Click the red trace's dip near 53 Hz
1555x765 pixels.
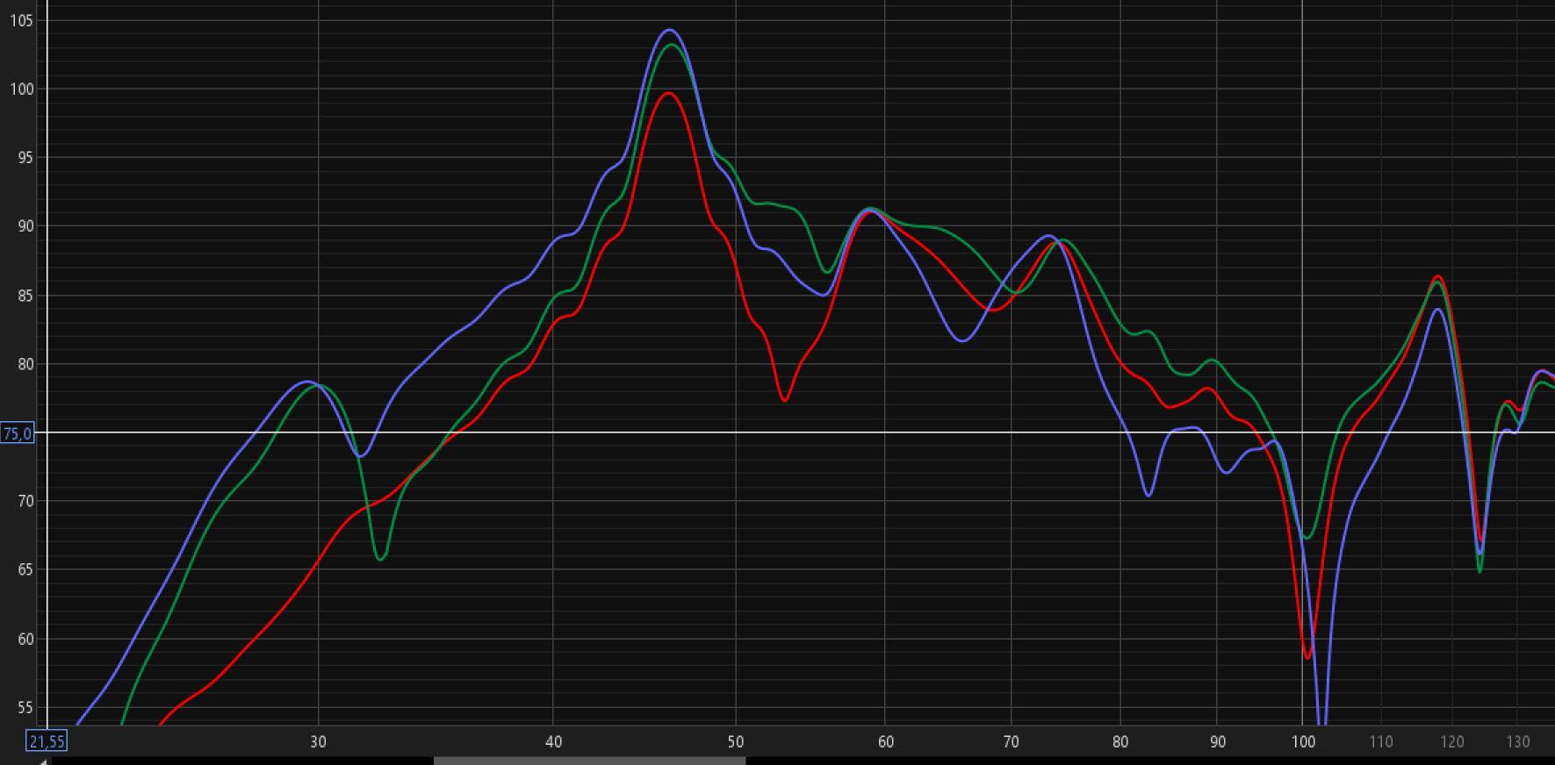coord(784,400)
